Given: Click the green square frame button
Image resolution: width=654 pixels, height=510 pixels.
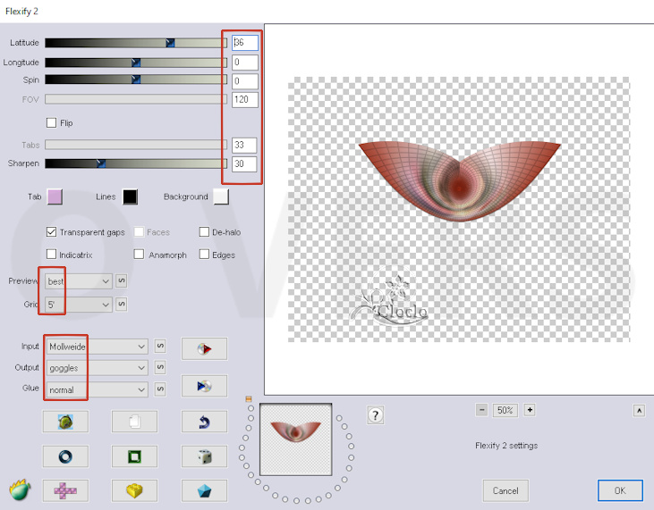Looking at the screenshot, I should pos(134,456).
